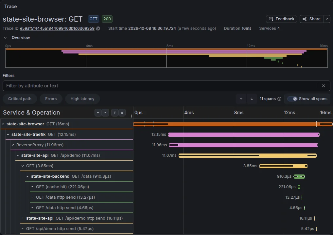Collapse the state-site-browser GET span

click(3, 124)
